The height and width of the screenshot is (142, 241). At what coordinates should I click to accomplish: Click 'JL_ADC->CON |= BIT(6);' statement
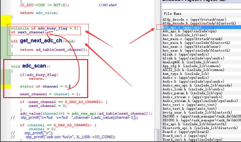coord(45,5)
